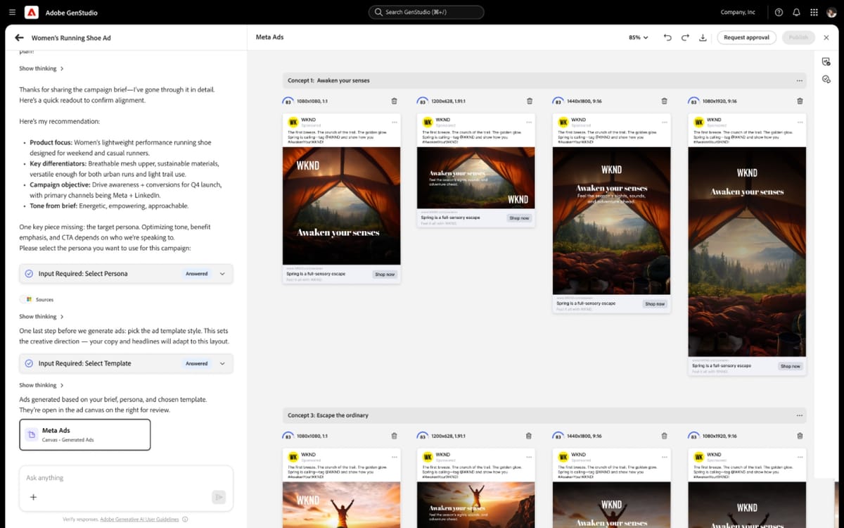844x528 pixels.
Task: Click the undo icon in the Meta Ads toolbar
Action: coord(667,37)
